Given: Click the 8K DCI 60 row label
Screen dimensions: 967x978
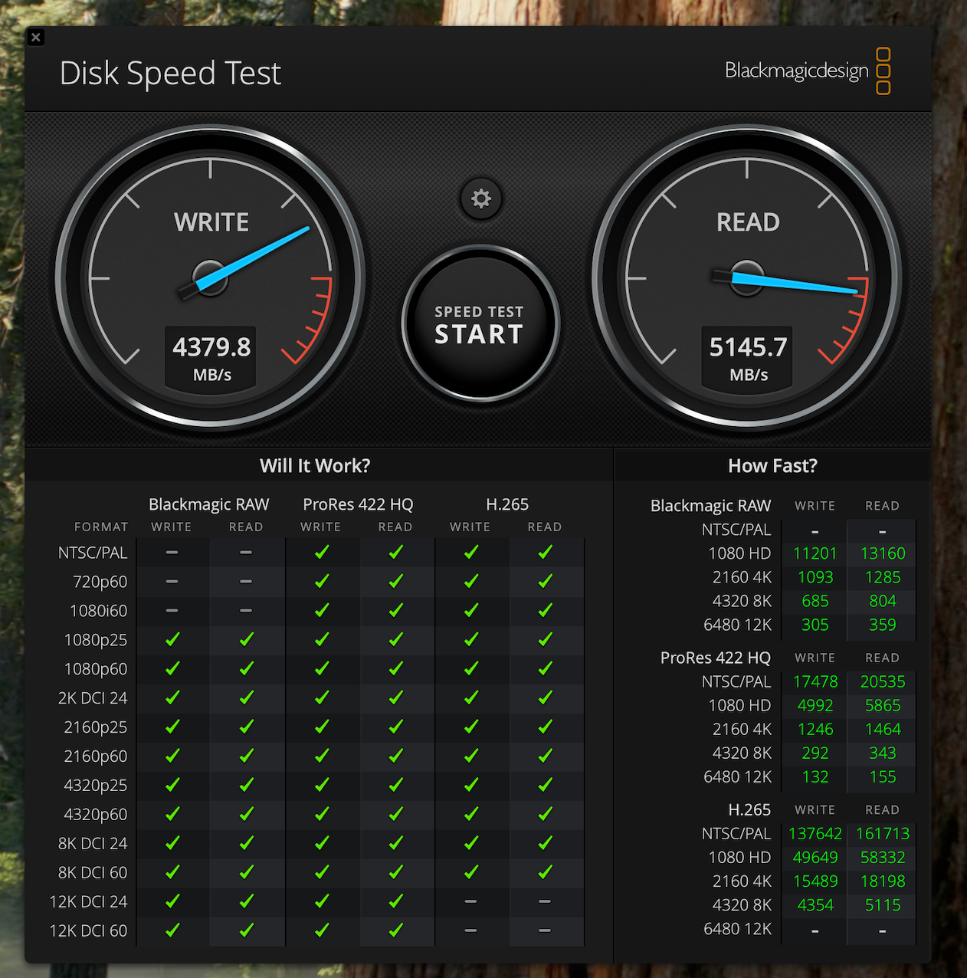Looking at the screenshot, I should 93,873.
